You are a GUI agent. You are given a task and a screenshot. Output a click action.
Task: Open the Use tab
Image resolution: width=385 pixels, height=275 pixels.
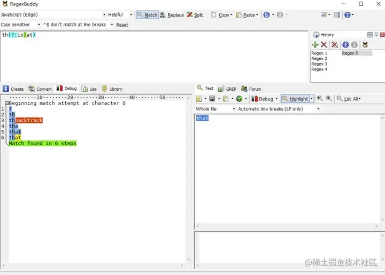coord(89,89)
